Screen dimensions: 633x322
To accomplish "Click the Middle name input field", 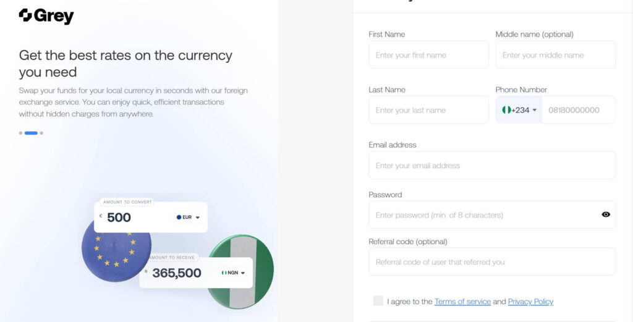I will click(555, 55).
